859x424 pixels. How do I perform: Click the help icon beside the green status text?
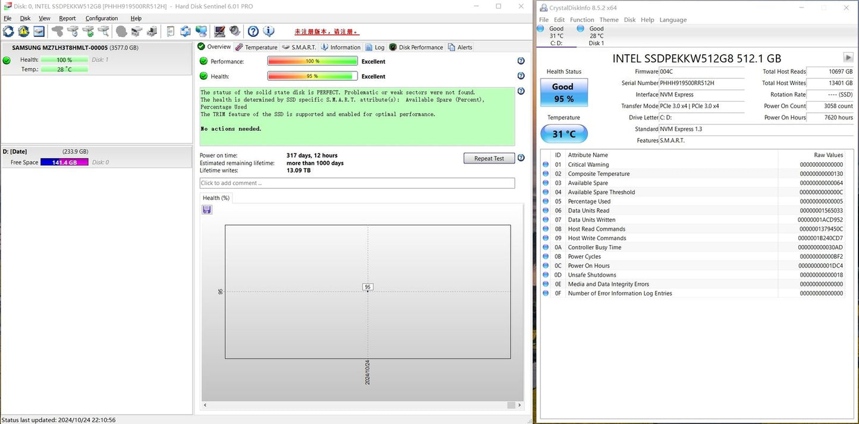[x=521, y=92]
